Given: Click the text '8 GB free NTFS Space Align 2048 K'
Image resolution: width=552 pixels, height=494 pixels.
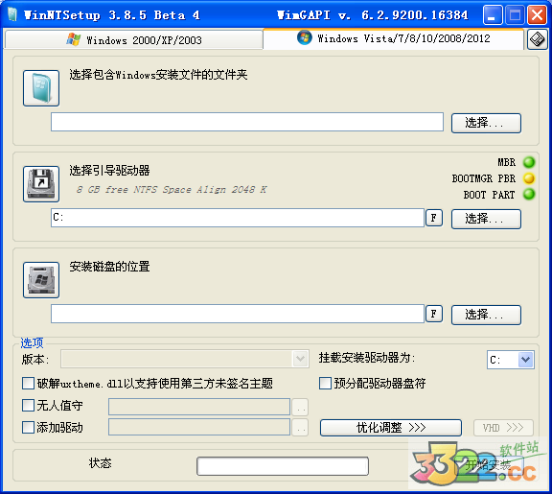Looking at the screenshot, I should click(172, 190).
